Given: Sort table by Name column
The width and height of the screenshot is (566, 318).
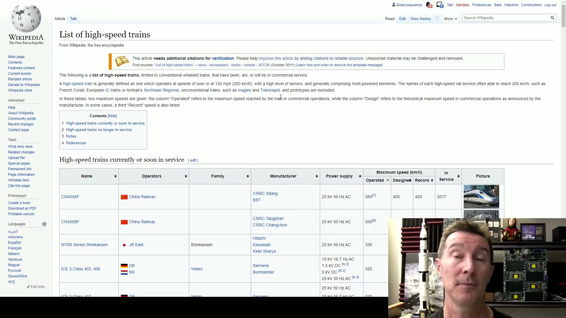Looking at the screenshot, I should 115,176.
